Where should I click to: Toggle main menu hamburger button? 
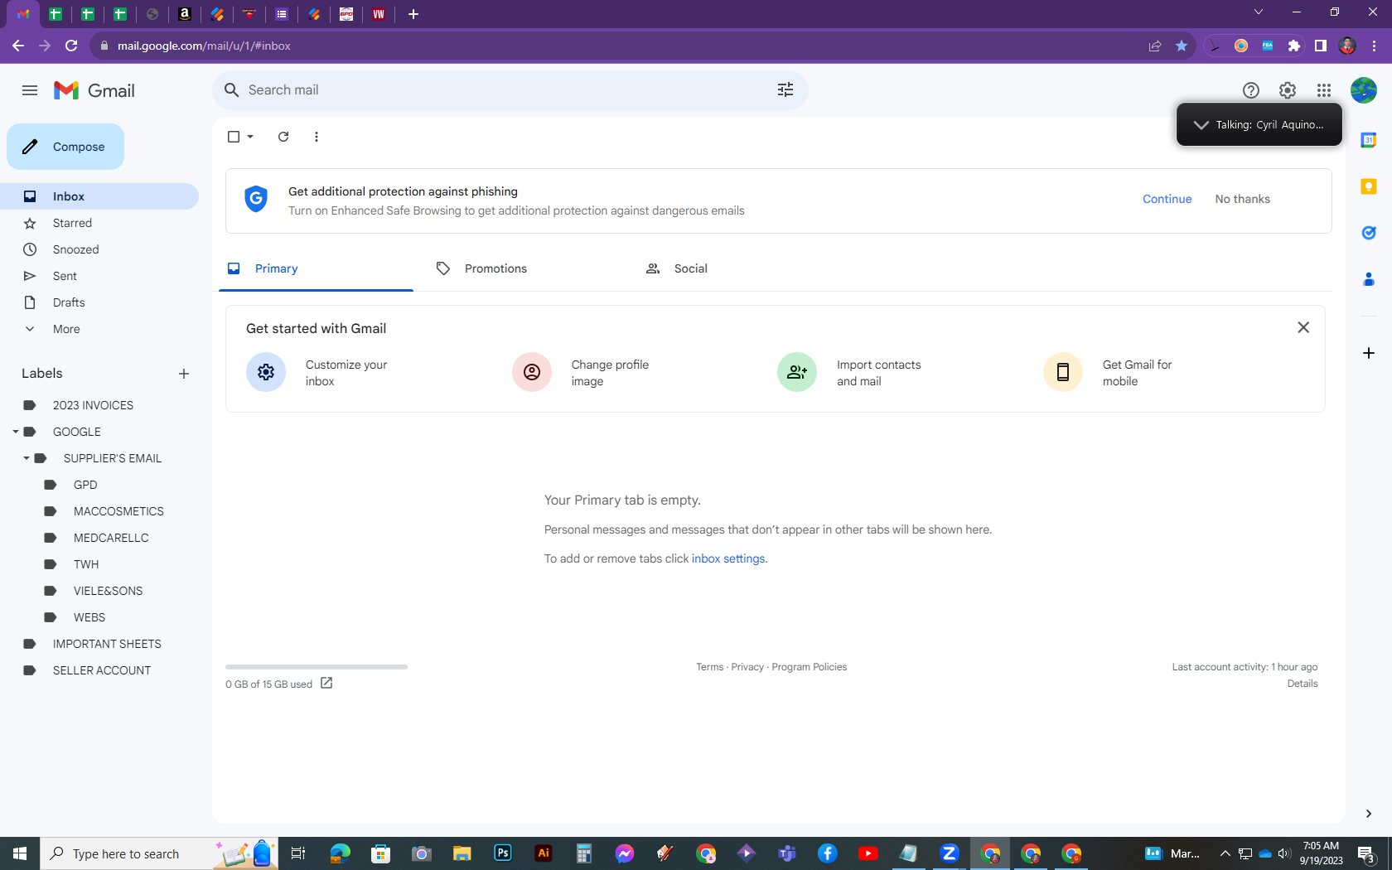pyautogui.click(x=30, y=90)
